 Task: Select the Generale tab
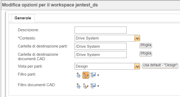23,18
